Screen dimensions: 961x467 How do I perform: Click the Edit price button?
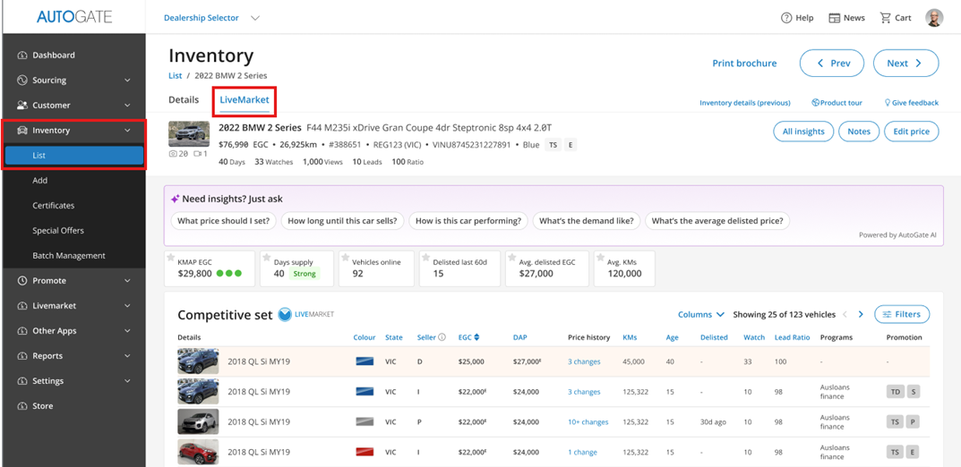click(x=911, y=132)
